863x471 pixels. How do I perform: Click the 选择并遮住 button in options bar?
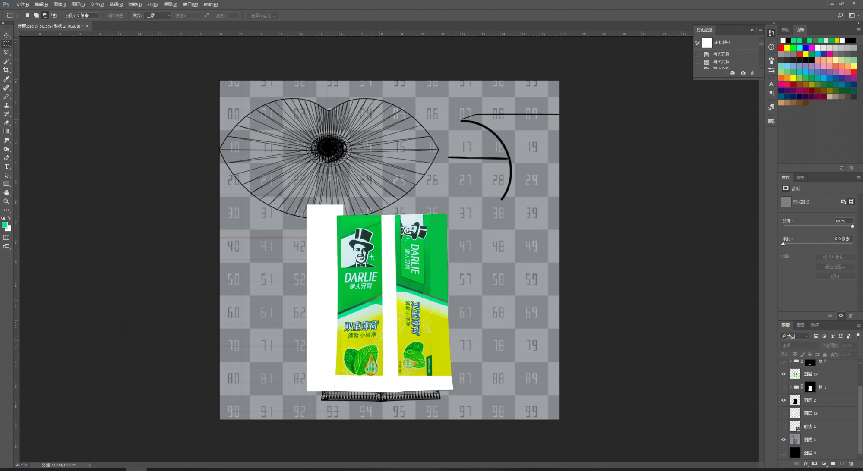click(262, 16)
